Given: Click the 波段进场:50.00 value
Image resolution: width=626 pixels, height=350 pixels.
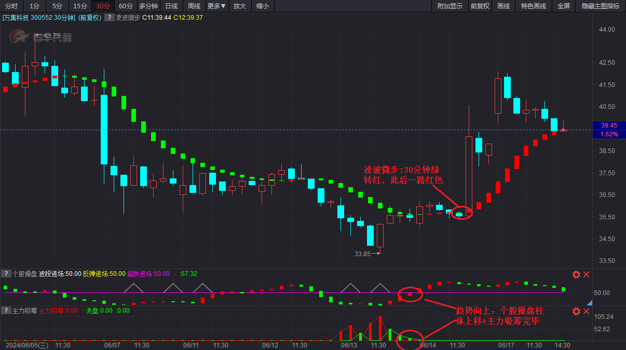Looking at the screenshot, I should click(60, 273).
